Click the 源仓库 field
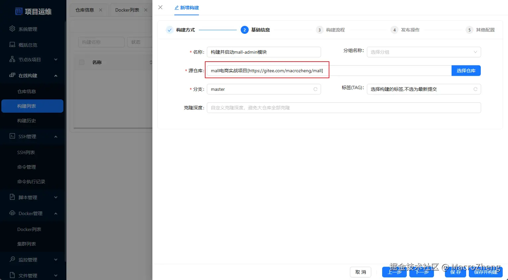The image size is (508, 280). 329,71
